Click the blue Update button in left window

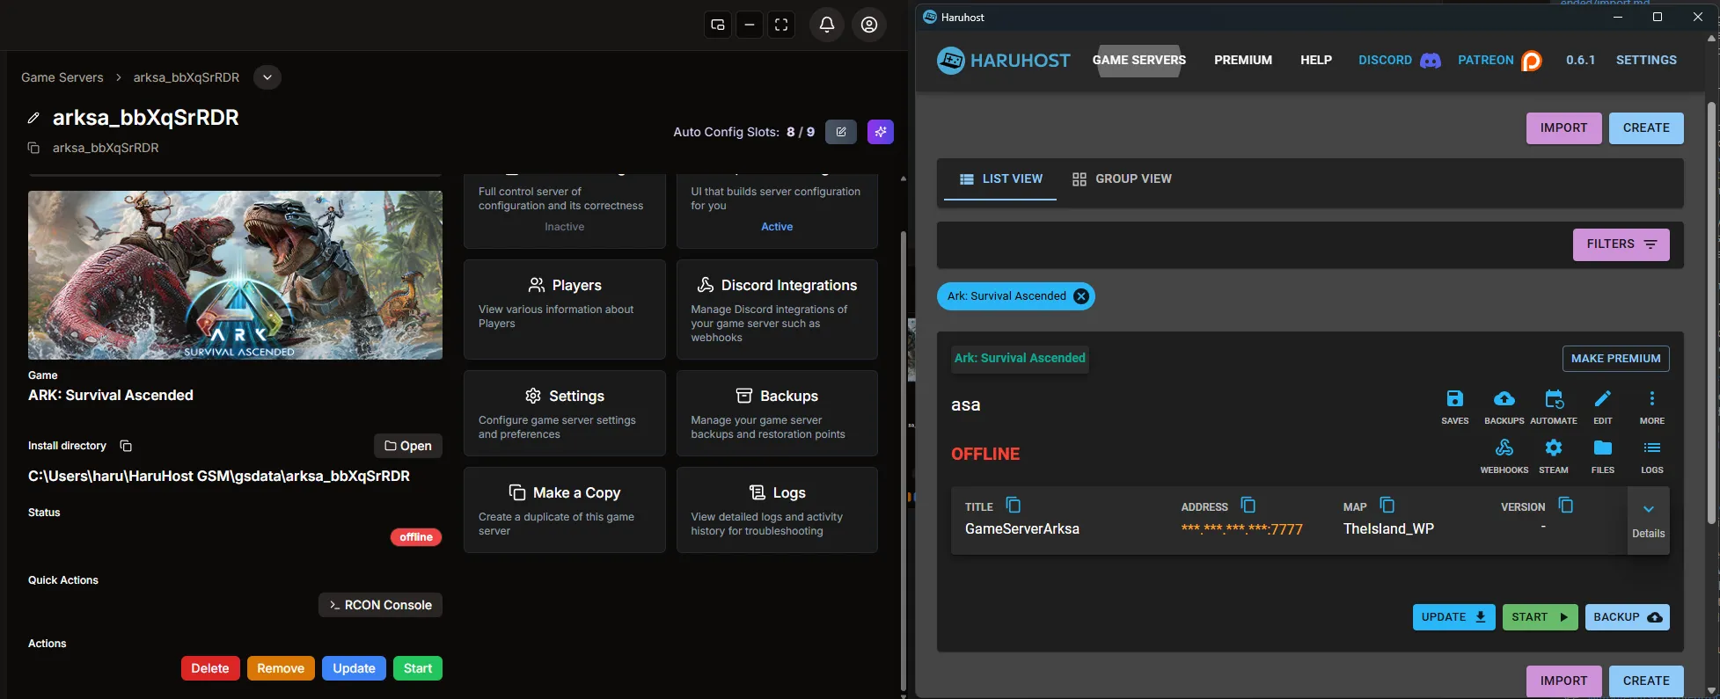354,668
